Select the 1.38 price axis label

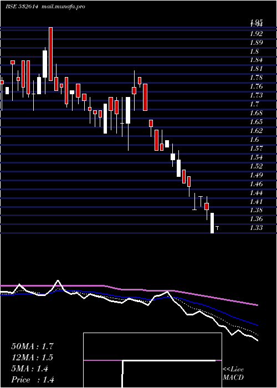point(256,210)
